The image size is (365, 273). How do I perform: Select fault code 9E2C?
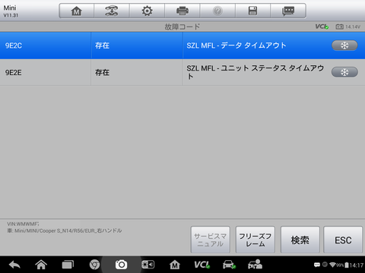pyautogui.click(x=14, y=45)
